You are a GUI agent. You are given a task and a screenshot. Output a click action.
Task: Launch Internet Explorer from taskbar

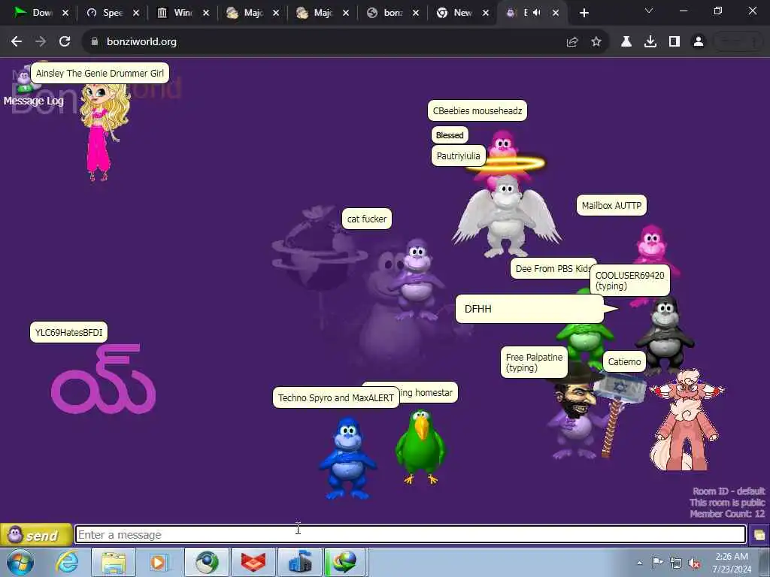66,562
